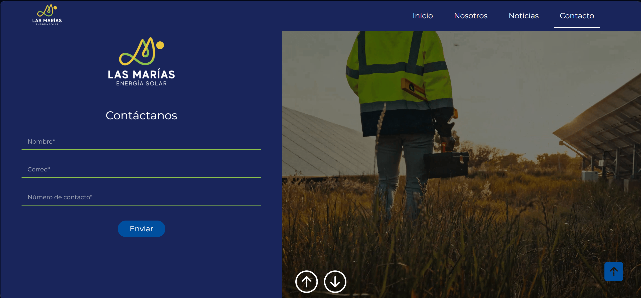Submit the form with the Enviar button
641x298 pixels.
click(x=141, y=229)
